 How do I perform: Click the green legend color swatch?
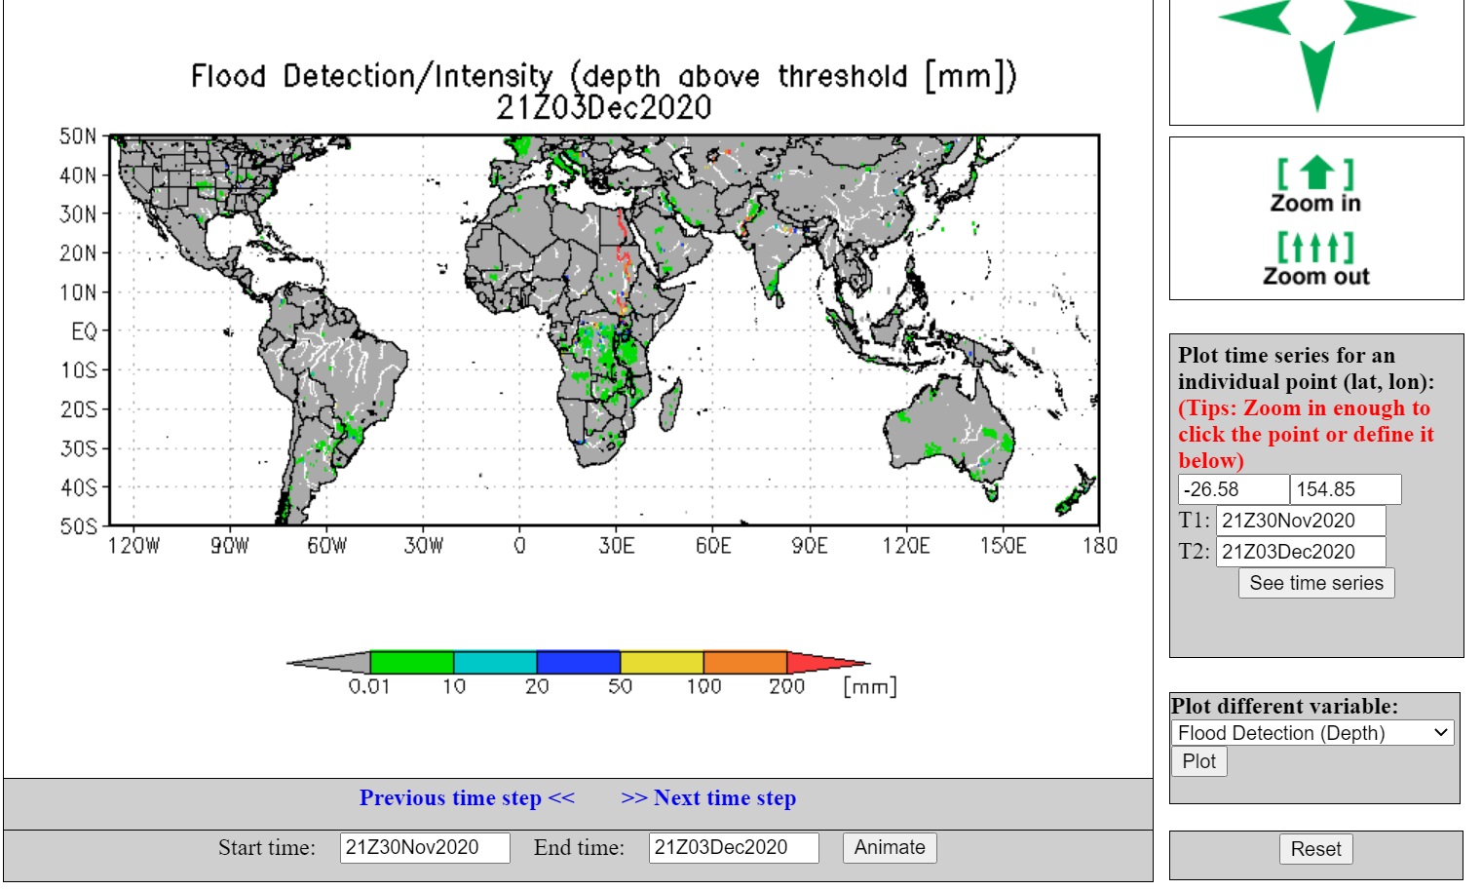tap(411, 663)
